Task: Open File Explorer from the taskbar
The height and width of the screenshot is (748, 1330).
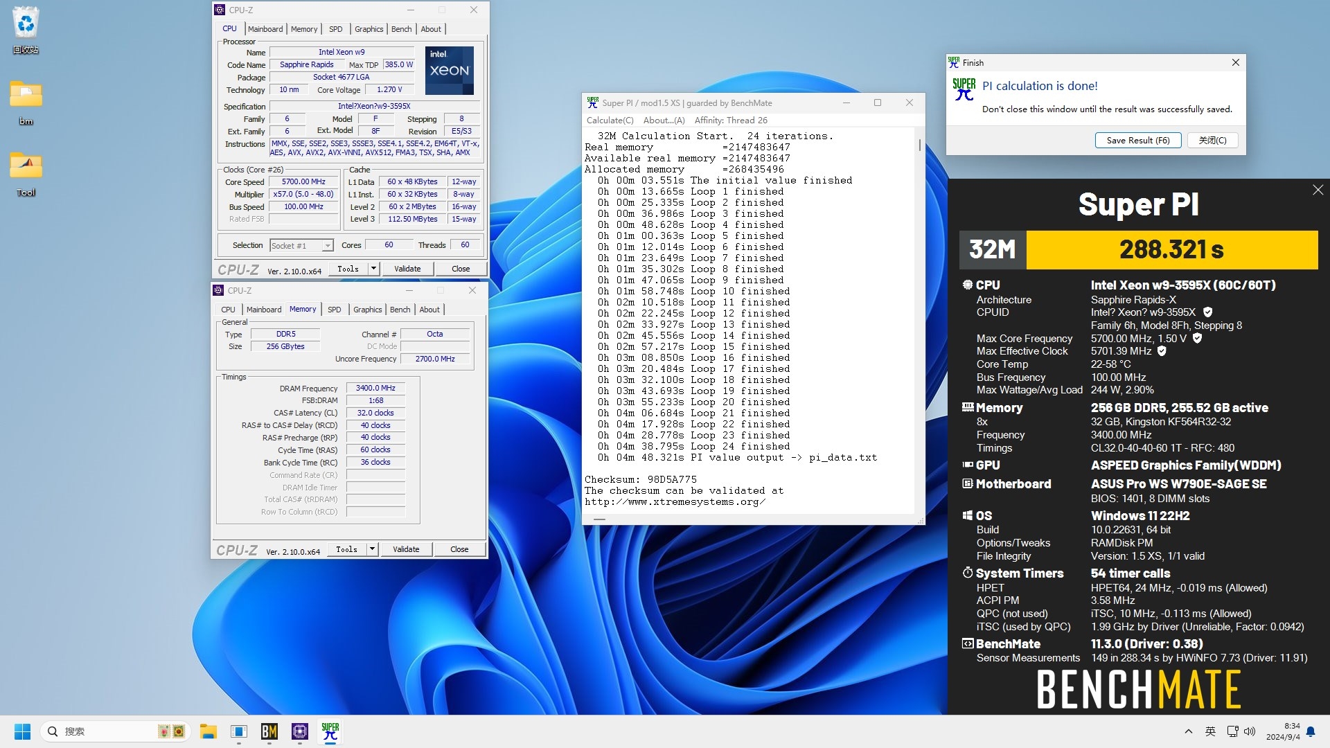Action: pos(209,731)
